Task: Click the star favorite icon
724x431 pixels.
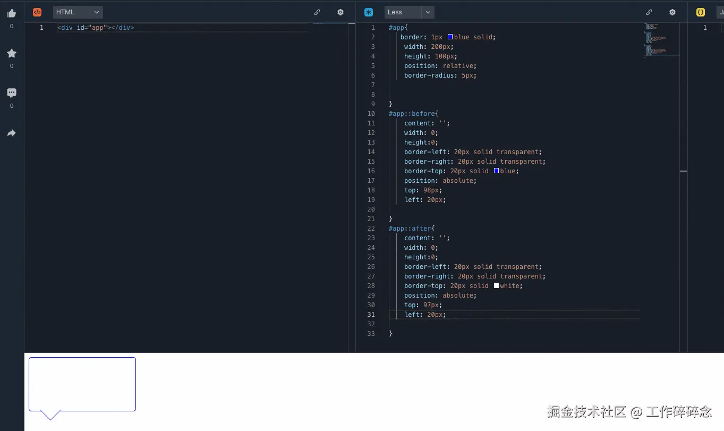Action: [x=12, y=53]
